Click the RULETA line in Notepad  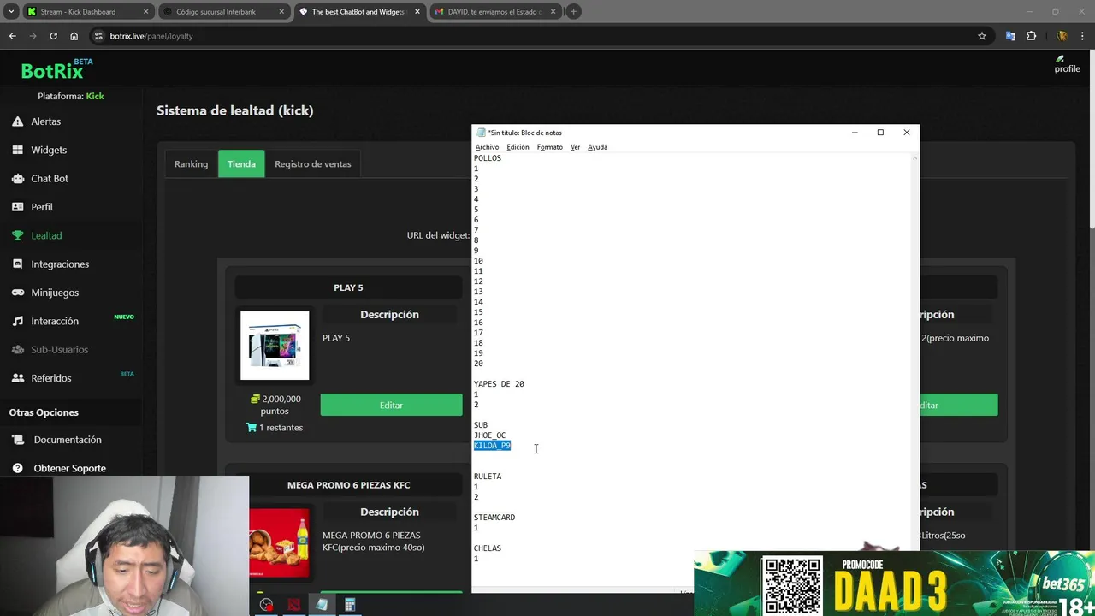[x=488, y=477]
